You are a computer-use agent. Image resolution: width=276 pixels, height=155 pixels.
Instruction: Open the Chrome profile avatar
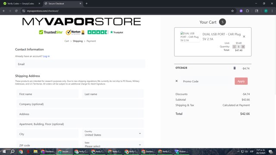click(266, 11)
